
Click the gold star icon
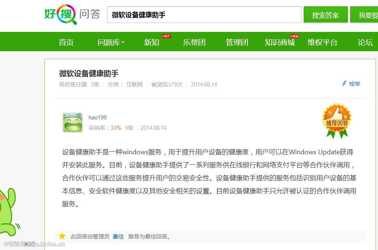click(x=62, y=236)
